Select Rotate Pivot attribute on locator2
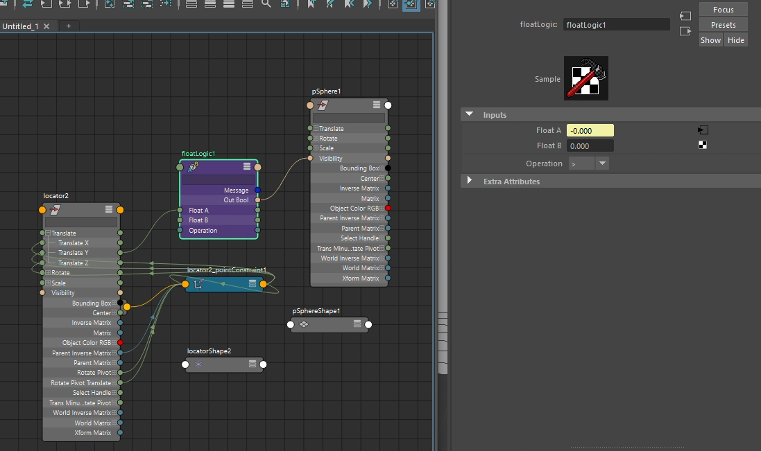Screen dimensions: 761x451 coord(94,373)
